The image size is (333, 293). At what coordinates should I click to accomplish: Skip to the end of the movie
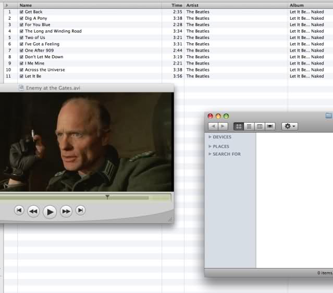(x=80, y=210)
